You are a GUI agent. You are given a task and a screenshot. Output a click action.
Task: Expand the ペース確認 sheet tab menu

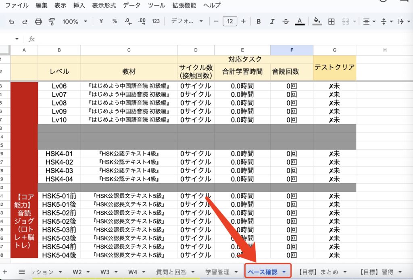(x=285, y=272)
